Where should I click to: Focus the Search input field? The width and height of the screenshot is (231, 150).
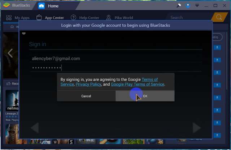(x=189, y=18)
